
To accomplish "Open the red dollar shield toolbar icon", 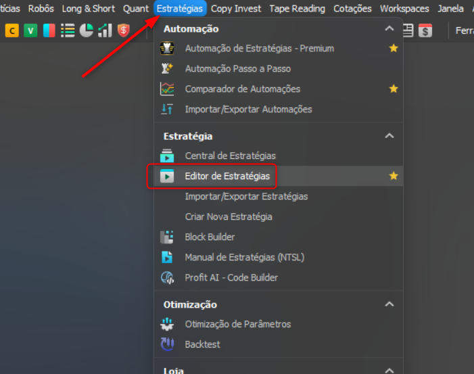I will (x=123, y=30).
